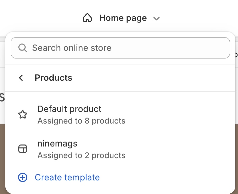Click the plus circle icon
Viewport: 238px width, 194px height.
point(22,177)
